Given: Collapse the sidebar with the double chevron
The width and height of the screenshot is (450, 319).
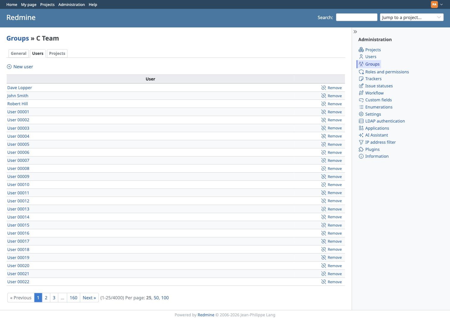Looking at the screenshot, I should (x=355, y=32).
